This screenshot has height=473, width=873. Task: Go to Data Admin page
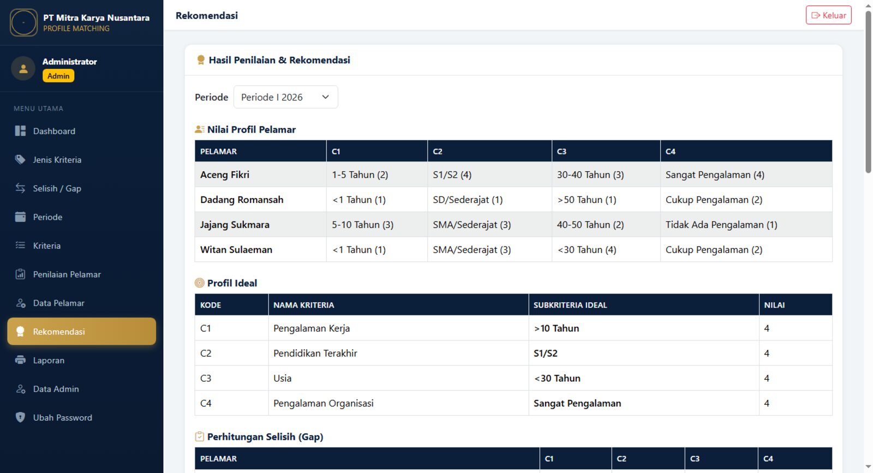(x=82, y=389)
